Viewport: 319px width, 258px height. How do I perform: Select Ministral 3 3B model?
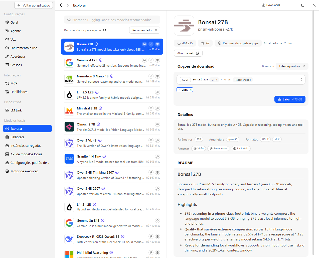[112, 111]
